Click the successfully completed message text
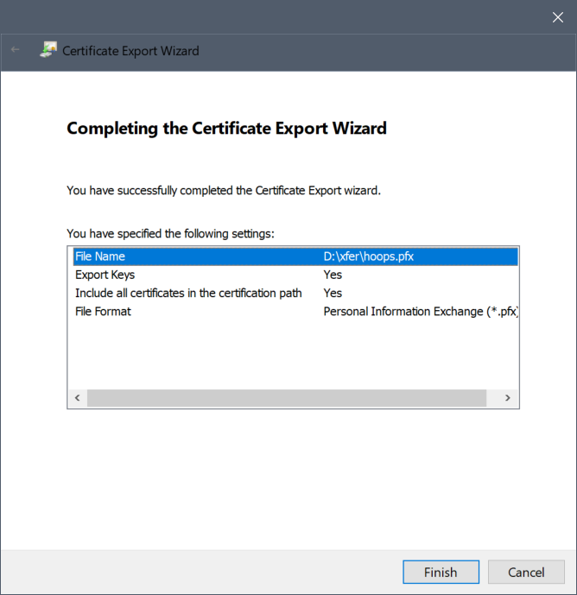Viewport: 577px width, 595px height. (x=223, y=190)
